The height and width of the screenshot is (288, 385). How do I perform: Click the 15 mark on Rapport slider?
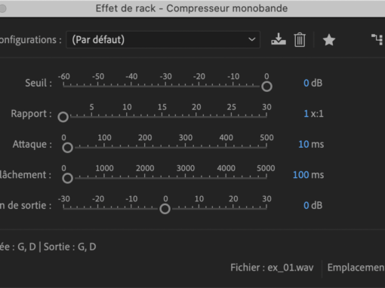tap(162, 116)
